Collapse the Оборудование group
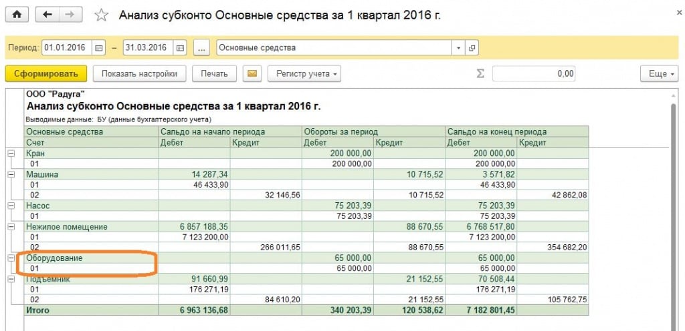Viewport: 685px width, 331px height. click(11, 258)
